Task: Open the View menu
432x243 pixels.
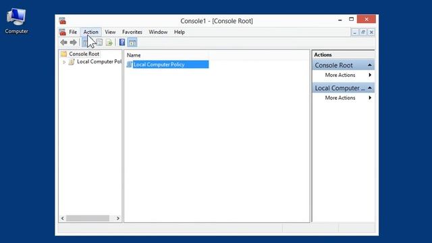Action: coord(110,32)
